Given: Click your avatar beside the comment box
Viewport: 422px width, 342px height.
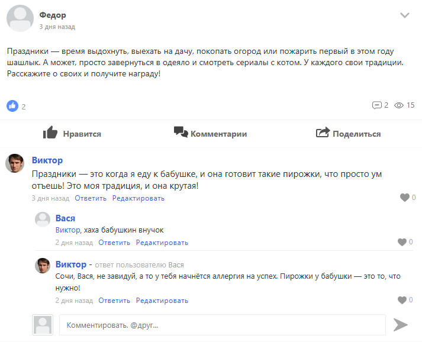Looking at the screenshot, I should coord(43,325).
